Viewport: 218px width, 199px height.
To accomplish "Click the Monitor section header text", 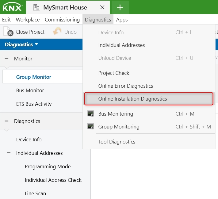I will [23, 59].
